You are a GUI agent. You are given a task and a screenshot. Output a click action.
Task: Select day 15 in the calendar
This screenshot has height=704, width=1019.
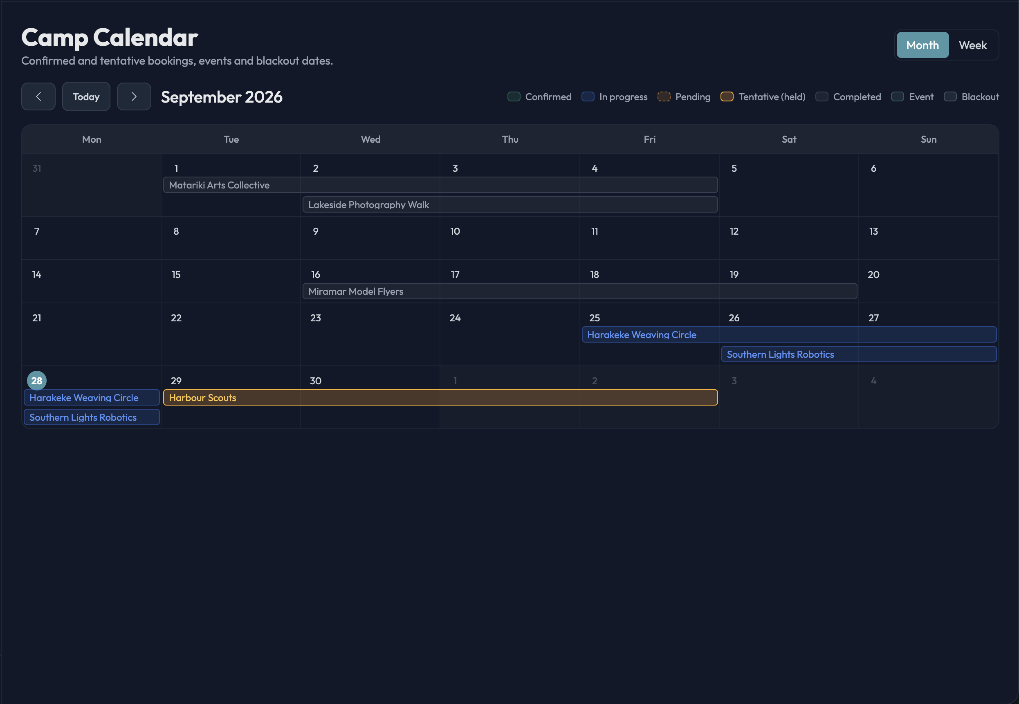pos(176,275)
